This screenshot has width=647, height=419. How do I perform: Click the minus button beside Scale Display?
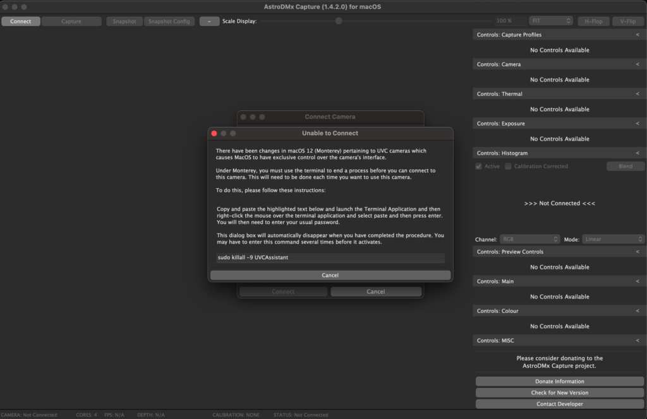209,21
